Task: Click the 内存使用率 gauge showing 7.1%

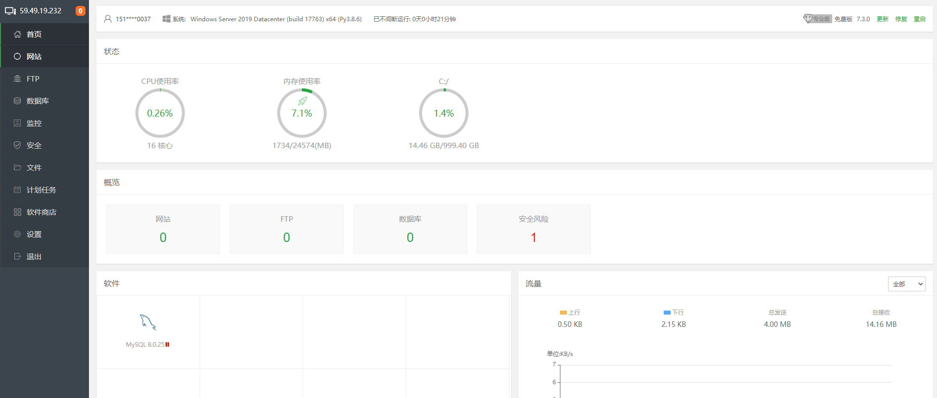Action: click(x=302, y=113)
